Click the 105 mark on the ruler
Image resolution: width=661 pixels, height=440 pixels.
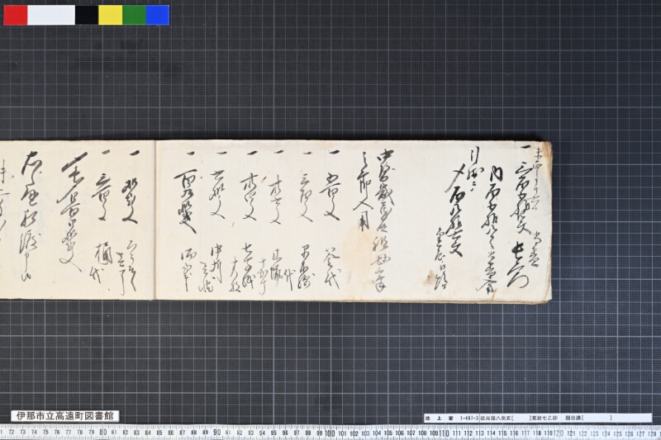tap(388, 433)
